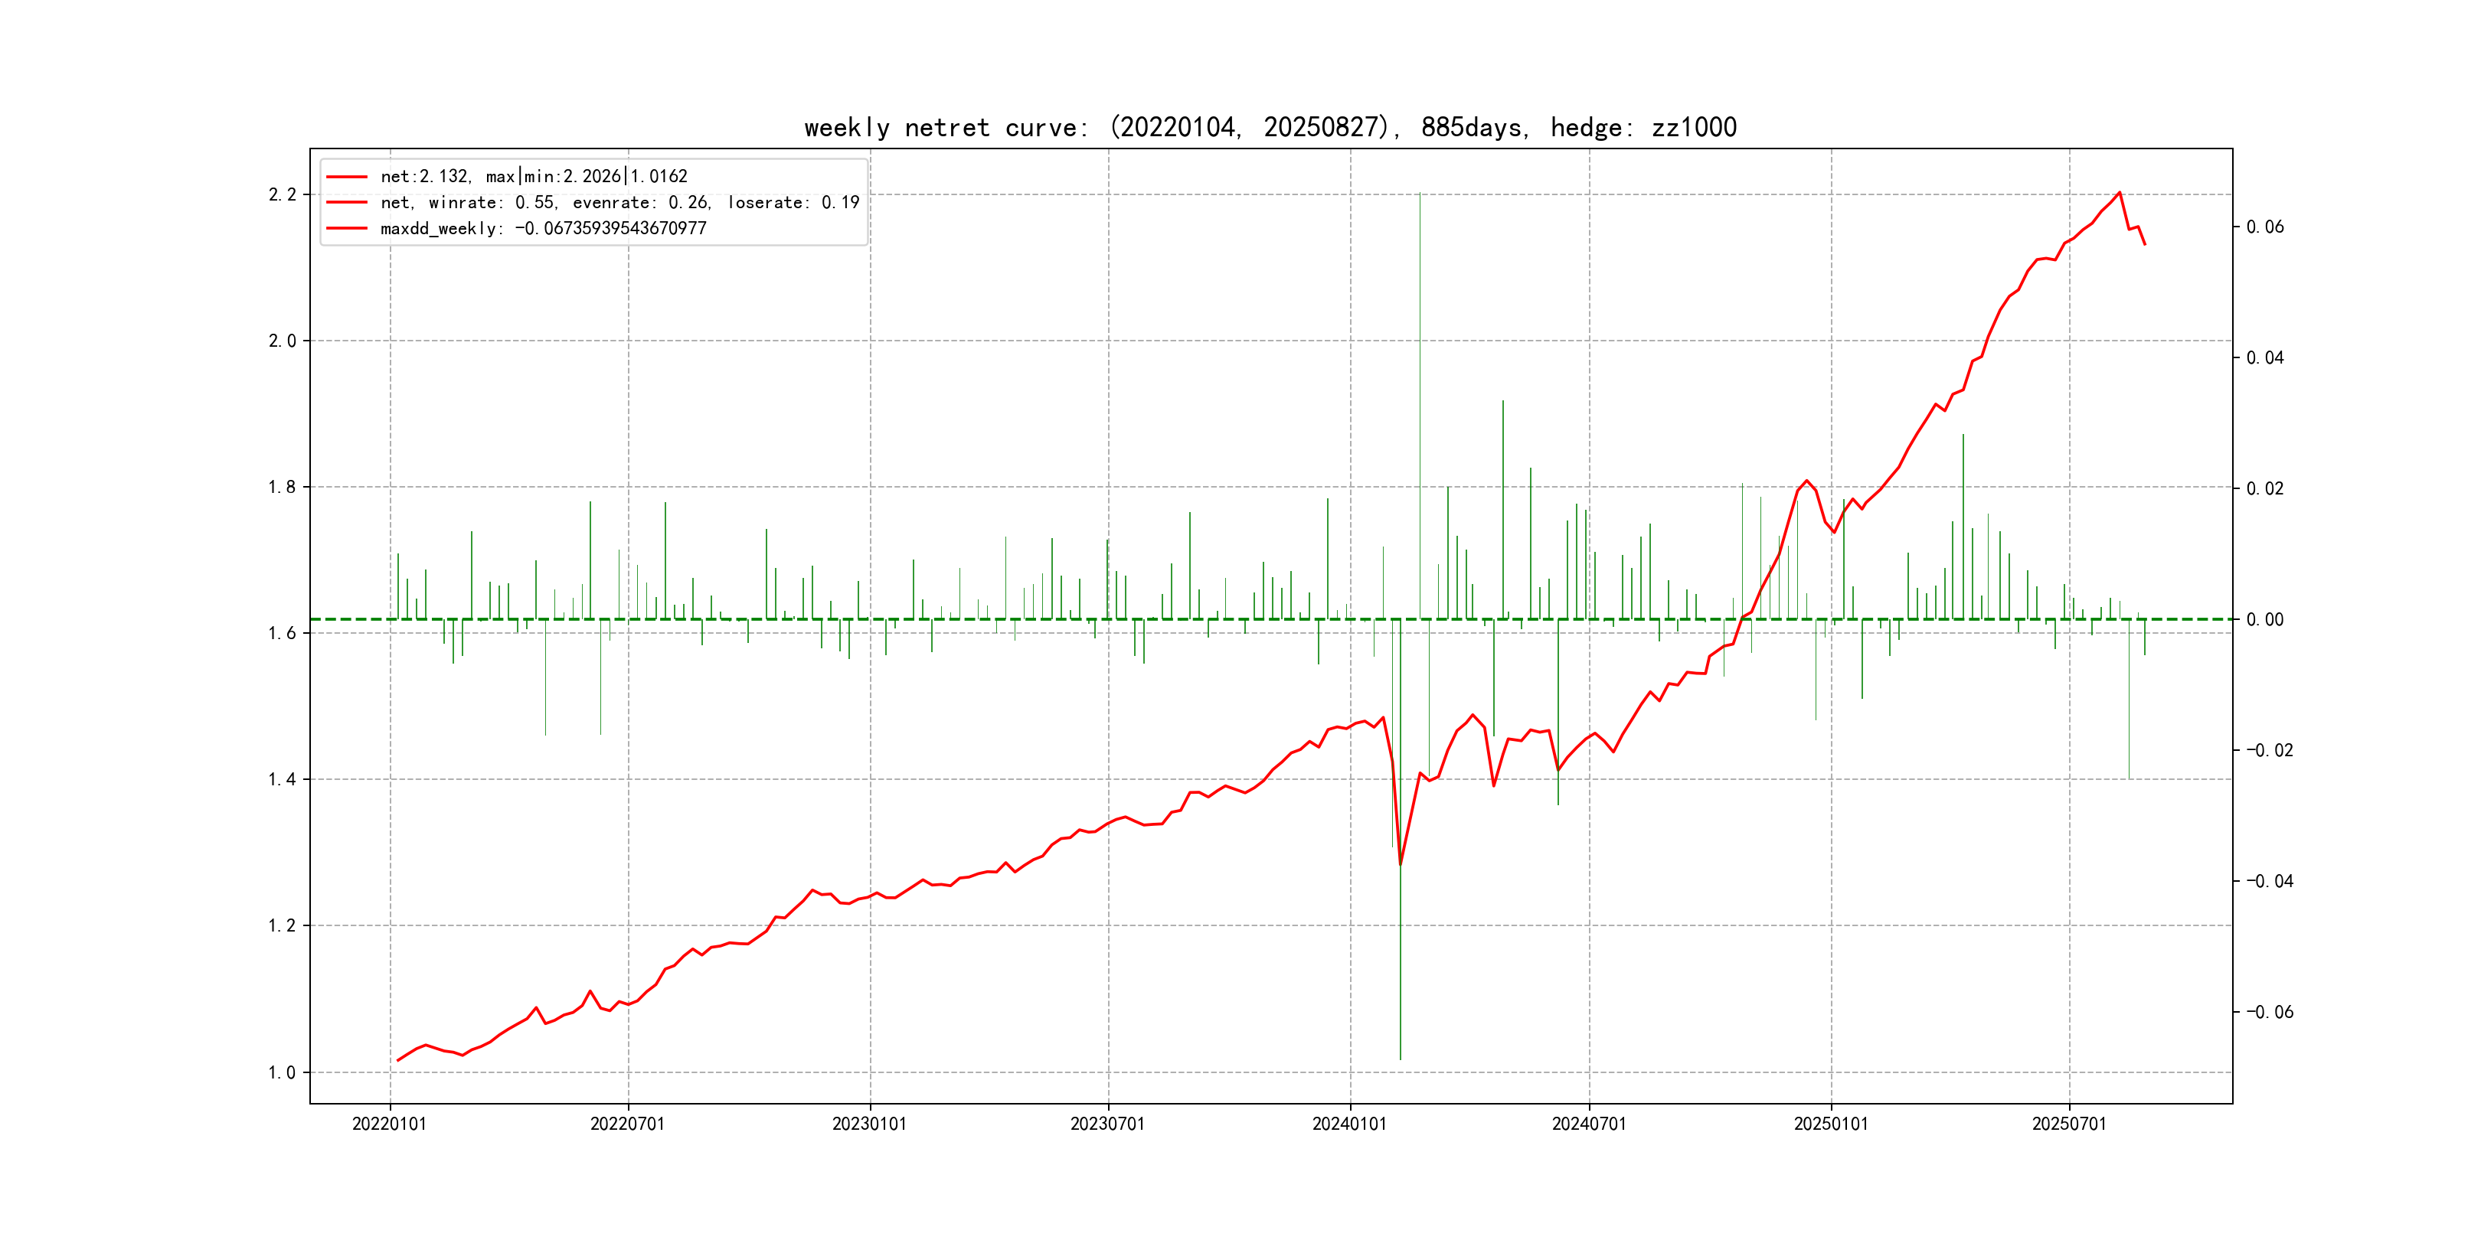Click the 20220101 x-axis date label
The height and width of the screenshot is (1240, 2481).
389,1124
